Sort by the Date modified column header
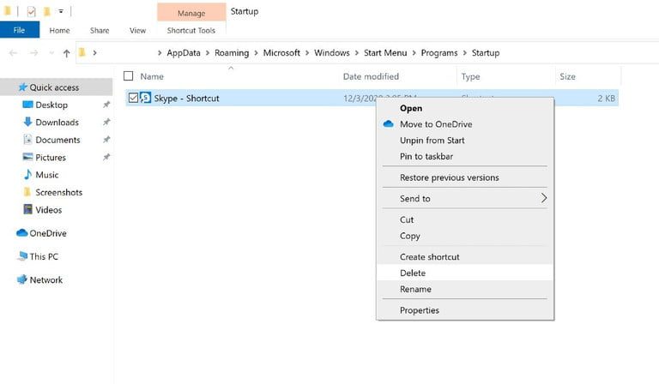Image resolution: width=659 pixels, height=384 pixels. (x=371, y=76)
